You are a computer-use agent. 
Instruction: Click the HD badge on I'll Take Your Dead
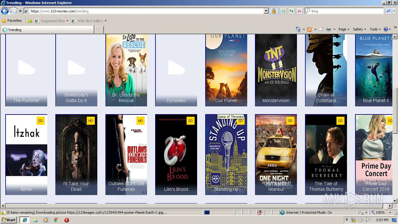(x=90, y=121)
